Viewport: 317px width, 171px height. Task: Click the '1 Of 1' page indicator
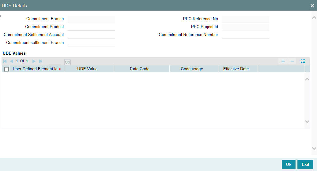(x=22, y=61)
